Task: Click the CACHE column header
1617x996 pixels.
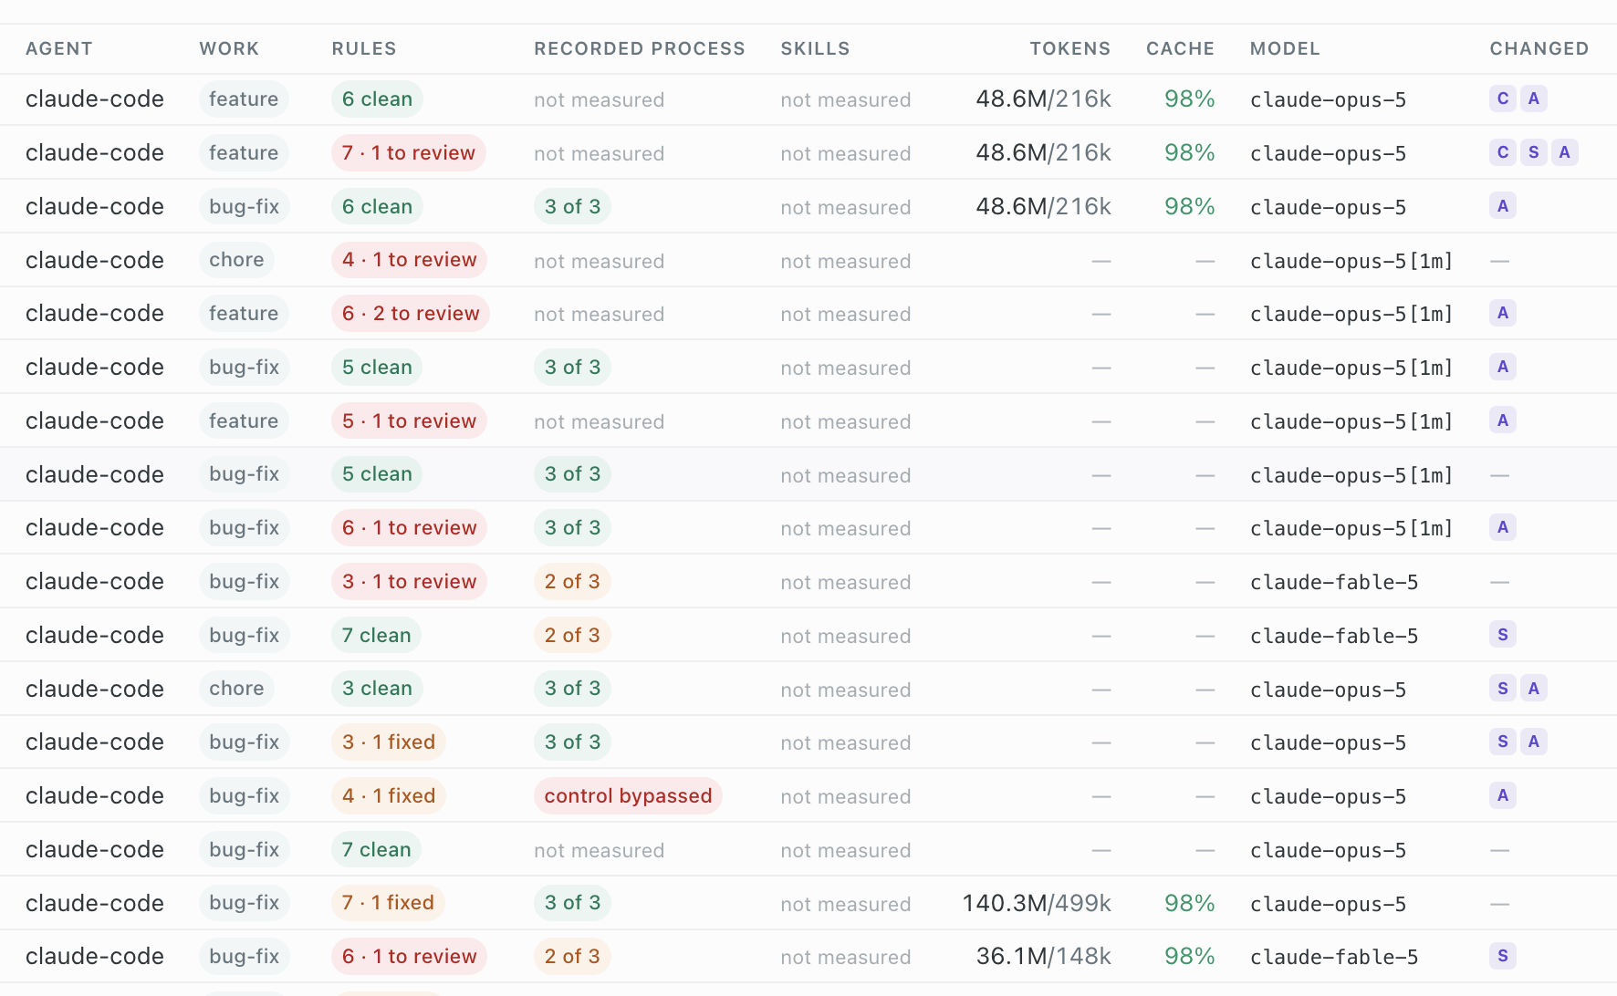Action: [x=1180, y=48]
